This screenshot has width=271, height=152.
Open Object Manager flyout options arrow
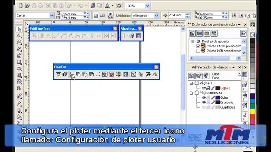coord(239,74)
